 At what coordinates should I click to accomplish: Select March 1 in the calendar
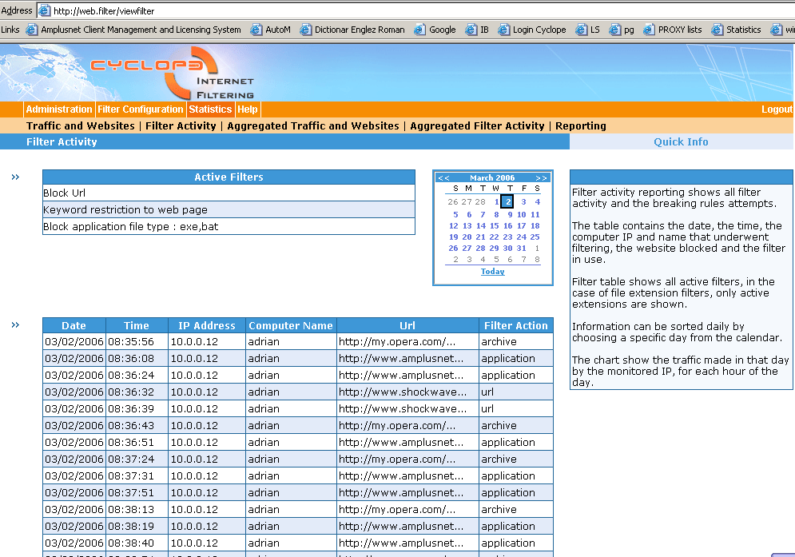point(496,202)
